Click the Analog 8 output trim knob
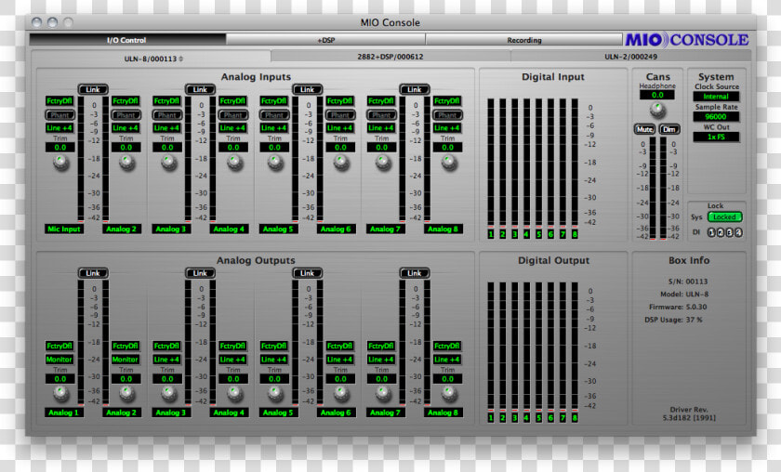This screenshot has width=781, height=472. click(x=448, y=394)
